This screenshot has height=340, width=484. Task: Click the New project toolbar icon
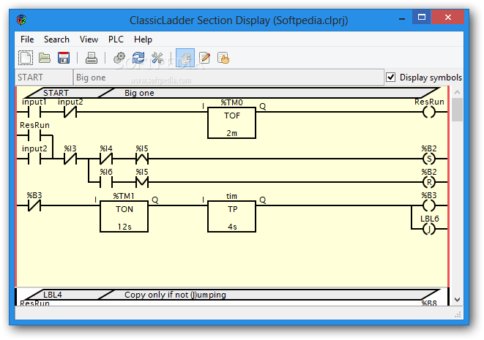[26, 58]
